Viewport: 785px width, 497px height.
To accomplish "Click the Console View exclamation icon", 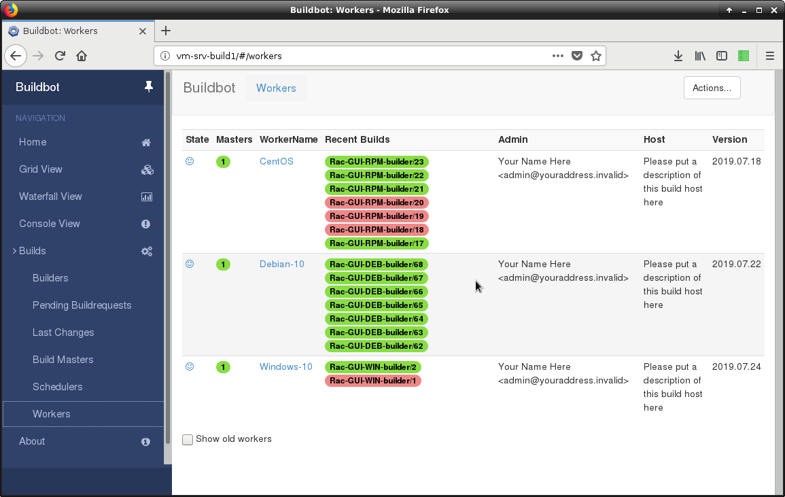I will 145,224.
